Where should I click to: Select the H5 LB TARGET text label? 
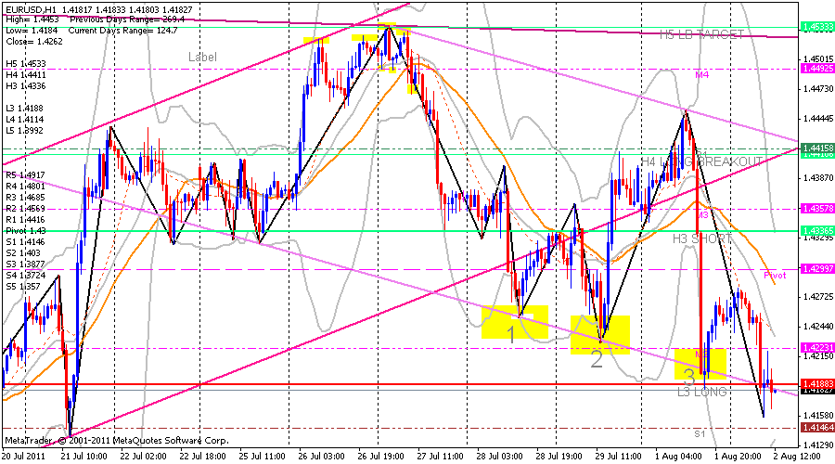coord(701,34)
